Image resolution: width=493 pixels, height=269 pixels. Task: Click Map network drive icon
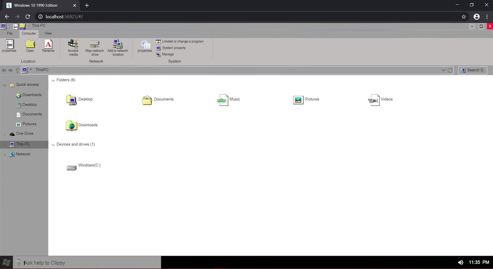point(95,44)
